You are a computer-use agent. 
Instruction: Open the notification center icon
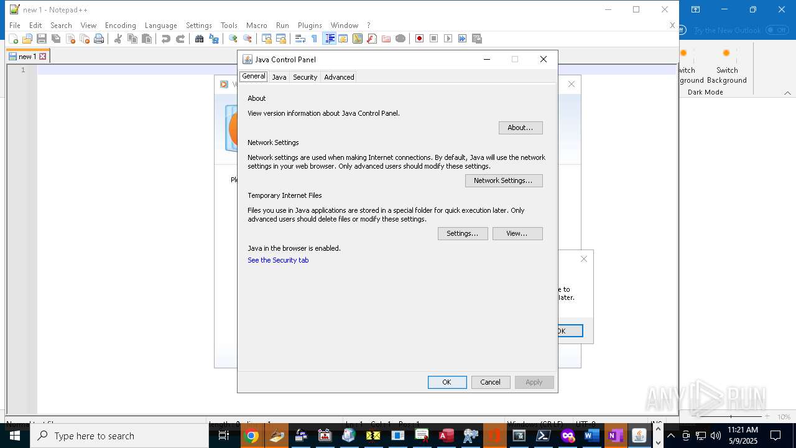[775, 436]
